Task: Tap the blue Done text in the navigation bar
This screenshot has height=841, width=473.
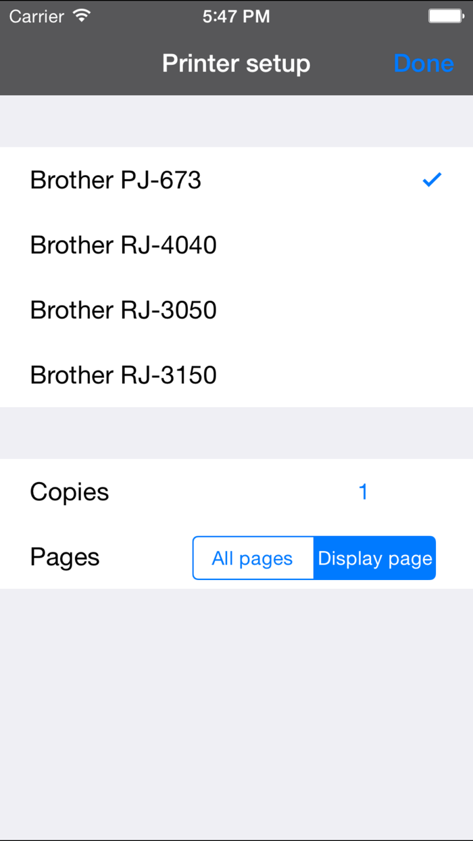Action: tap(424, 63)
